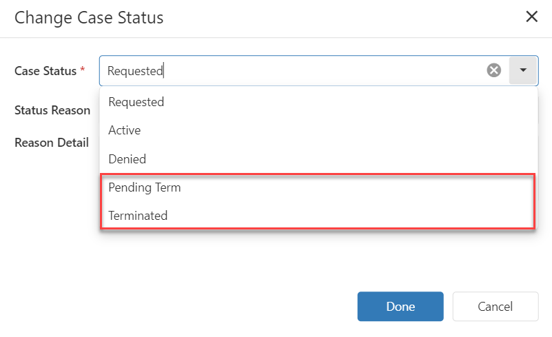552x337 pixels.
Task: Click the Cancel button
Action: click(x=495, y=307)
